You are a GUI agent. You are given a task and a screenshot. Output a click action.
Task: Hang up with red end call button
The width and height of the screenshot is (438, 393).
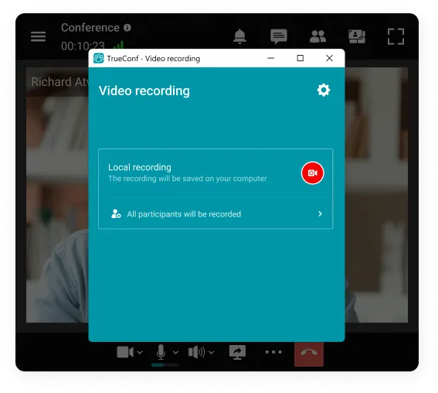point(309,354)
